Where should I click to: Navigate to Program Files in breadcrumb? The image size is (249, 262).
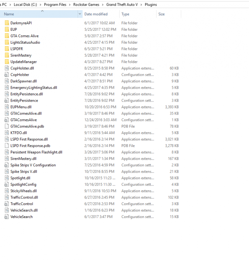pyautogui.click(x=55, y=5)
